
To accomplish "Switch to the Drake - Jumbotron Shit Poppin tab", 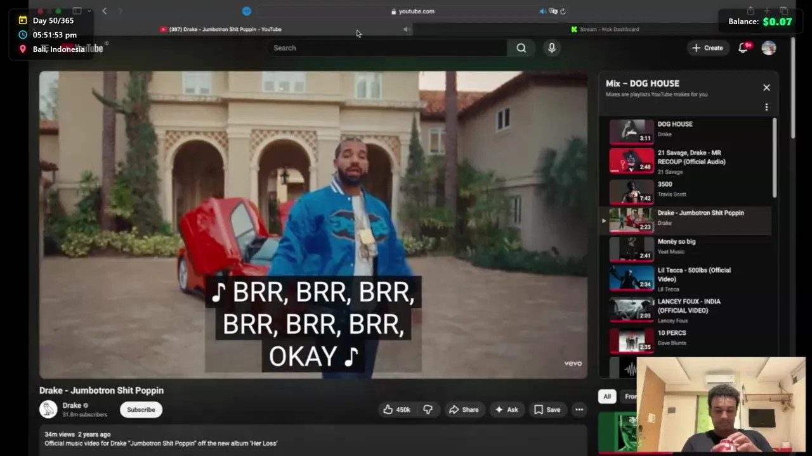I will (221, 29).
